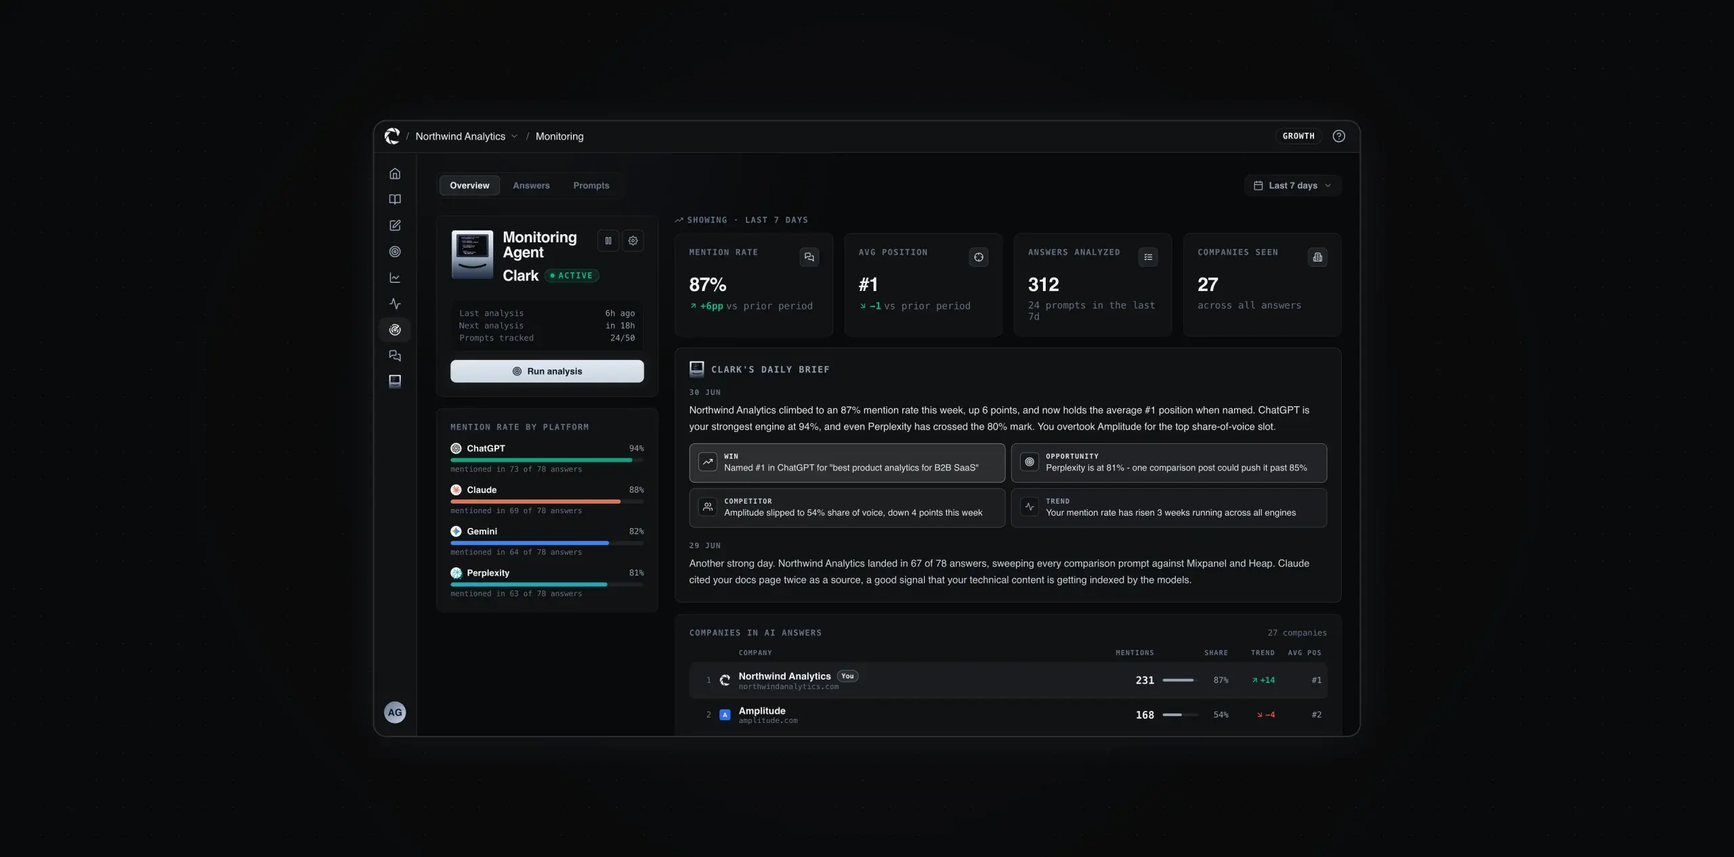Click the +14 trend value for Northwind

point(1264,680)
